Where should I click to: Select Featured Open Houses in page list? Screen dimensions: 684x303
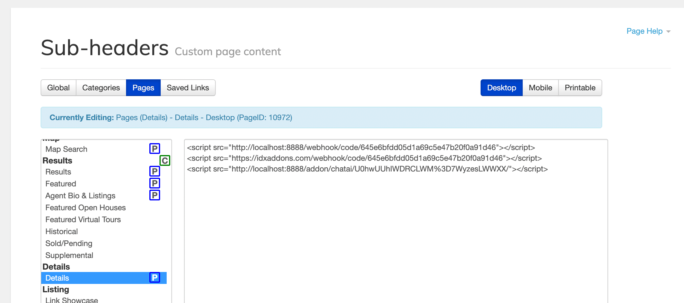pos(85,208)
